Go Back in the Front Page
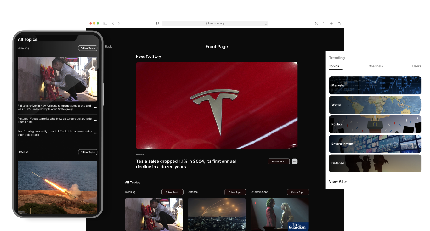Image resolution: width=430 pixels, height=231 pixels. click(109, 47)
